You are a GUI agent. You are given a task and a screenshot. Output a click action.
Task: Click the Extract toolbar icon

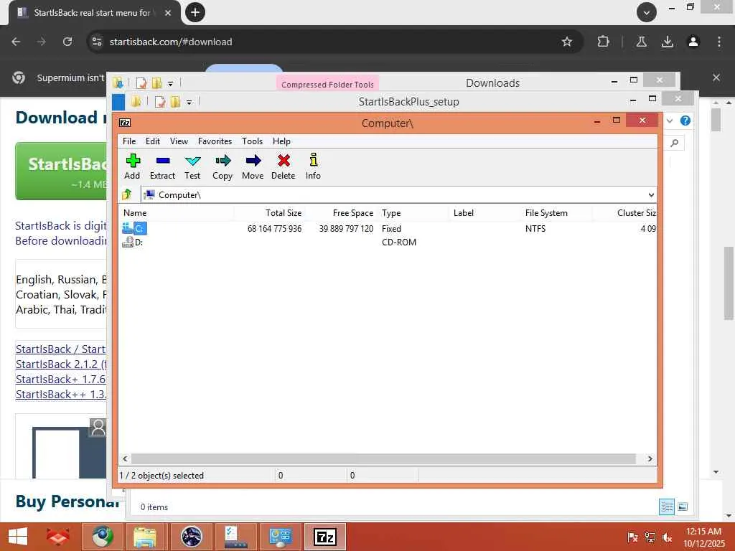162,166
